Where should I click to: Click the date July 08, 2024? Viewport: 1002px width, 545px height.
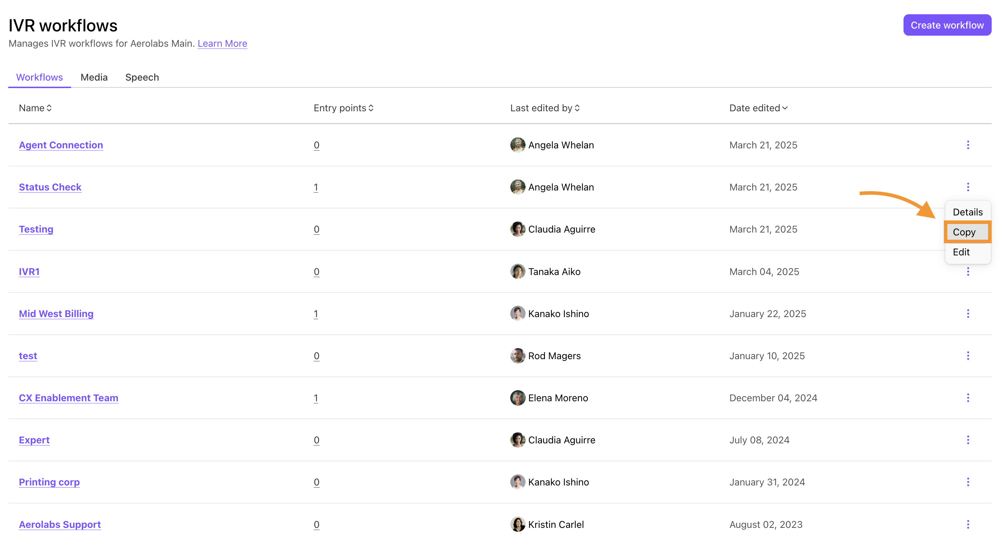click(759, 440)
